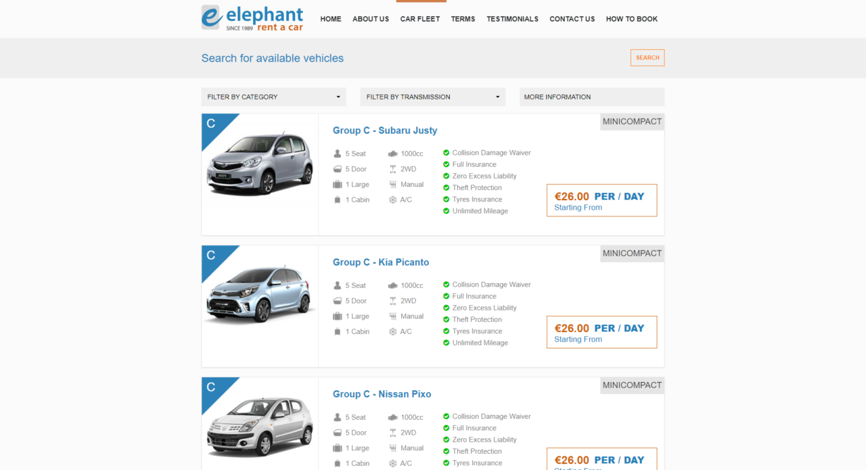Click the blue C group badge on Nissan Pixo
The image size is (866, 470).
[x=213, y=389]
